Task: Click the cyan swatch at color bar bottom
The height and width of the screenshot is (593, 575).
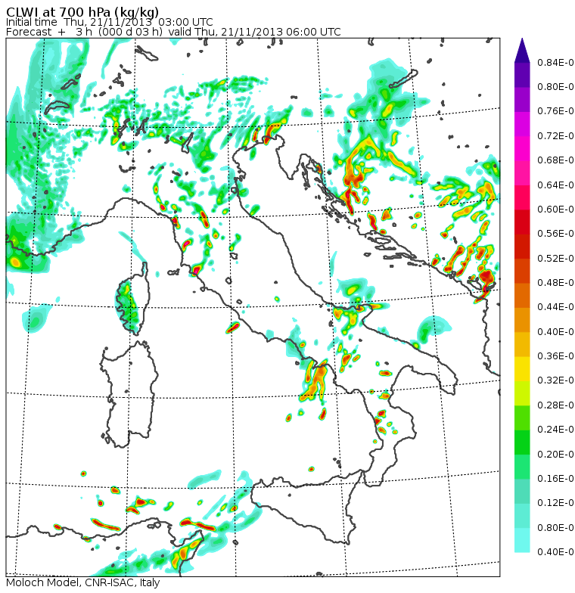Action: [x=522, y=540]
